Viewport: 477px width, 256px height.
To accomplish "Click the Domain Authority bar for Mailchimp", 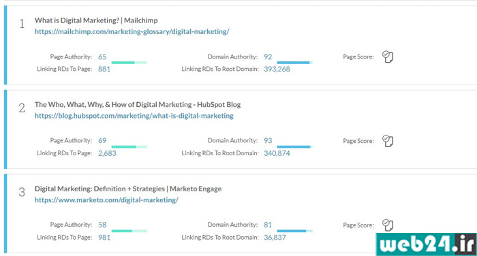I will click(x=295, y=63).
